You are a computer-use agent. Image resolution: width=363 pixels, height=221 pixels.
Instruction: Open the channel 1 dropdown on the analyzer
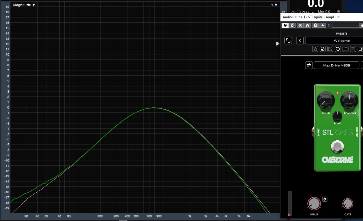coord(274,5)
